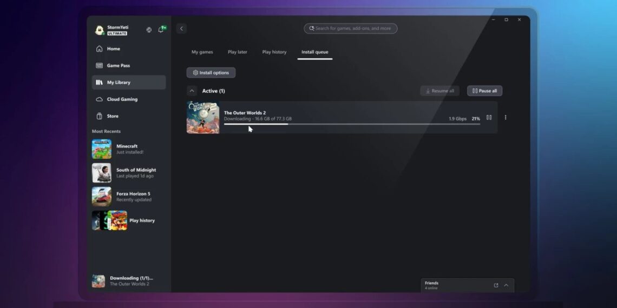Open the Store from the sidebar
617x308 pixels.
(113, 116)
